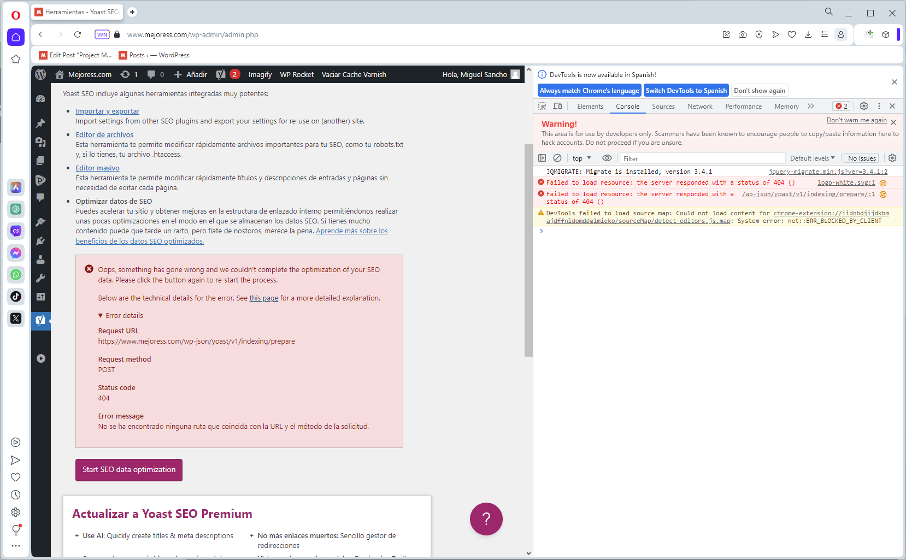Open WordPress Dashboard sidebar icon
Viewport: 906px width, 560px height.
pyautogui.click(x=40, y=99)
